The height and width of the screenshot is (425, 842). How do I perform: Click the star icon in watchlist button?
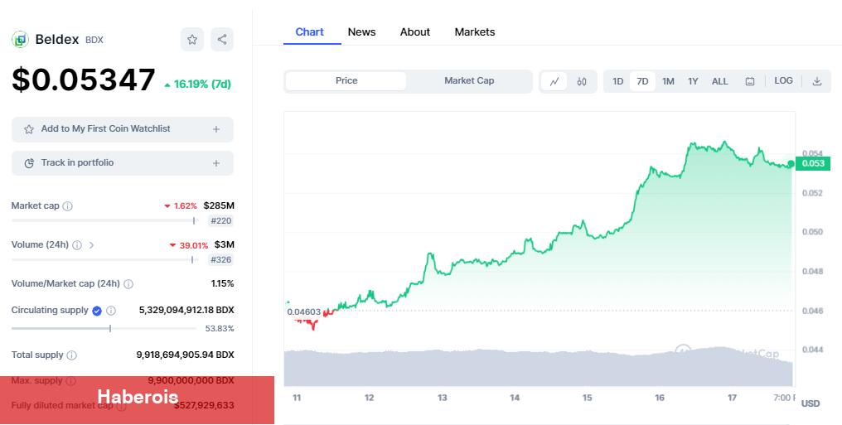tap(29, 129)
